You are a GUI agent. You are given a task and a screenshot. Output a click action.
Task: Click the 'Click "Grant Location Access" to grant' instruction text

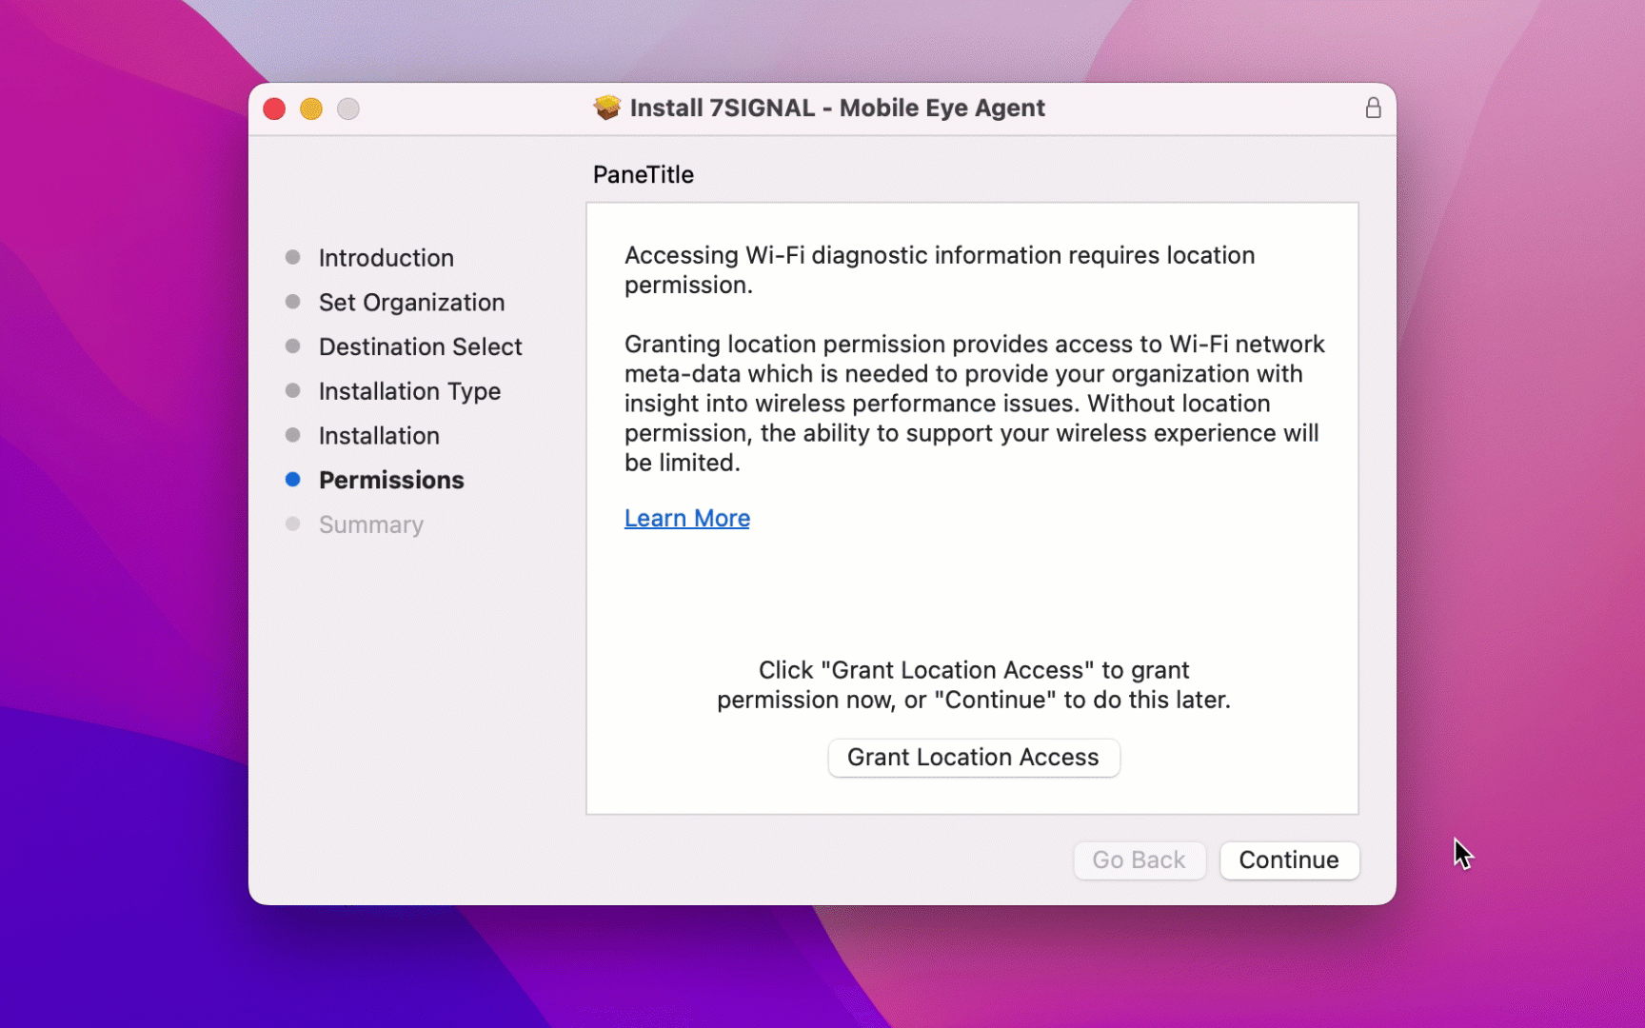973,685
